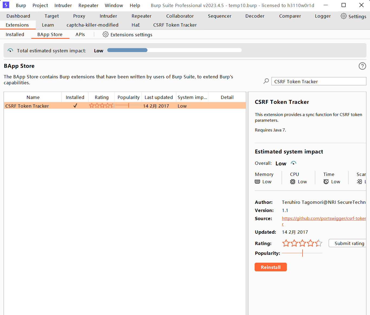Click the Extensions settings gear icon
Image resolution: width=370 pixels, height=315 pixels.
click(106, 34)
